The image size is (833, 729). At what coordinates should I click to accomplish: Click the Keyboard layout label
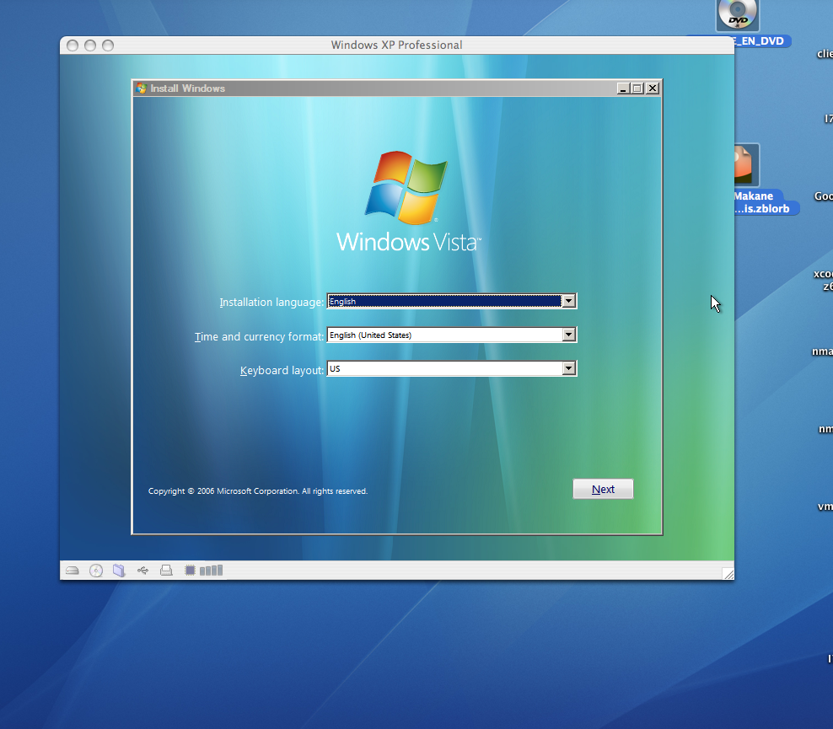click(x=282, y=370)
